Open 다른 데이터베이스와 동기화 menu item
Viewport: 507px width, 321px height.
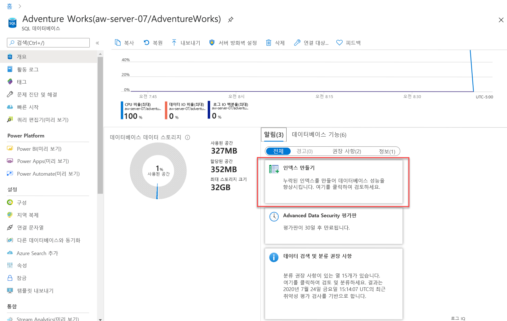point(49,240)
